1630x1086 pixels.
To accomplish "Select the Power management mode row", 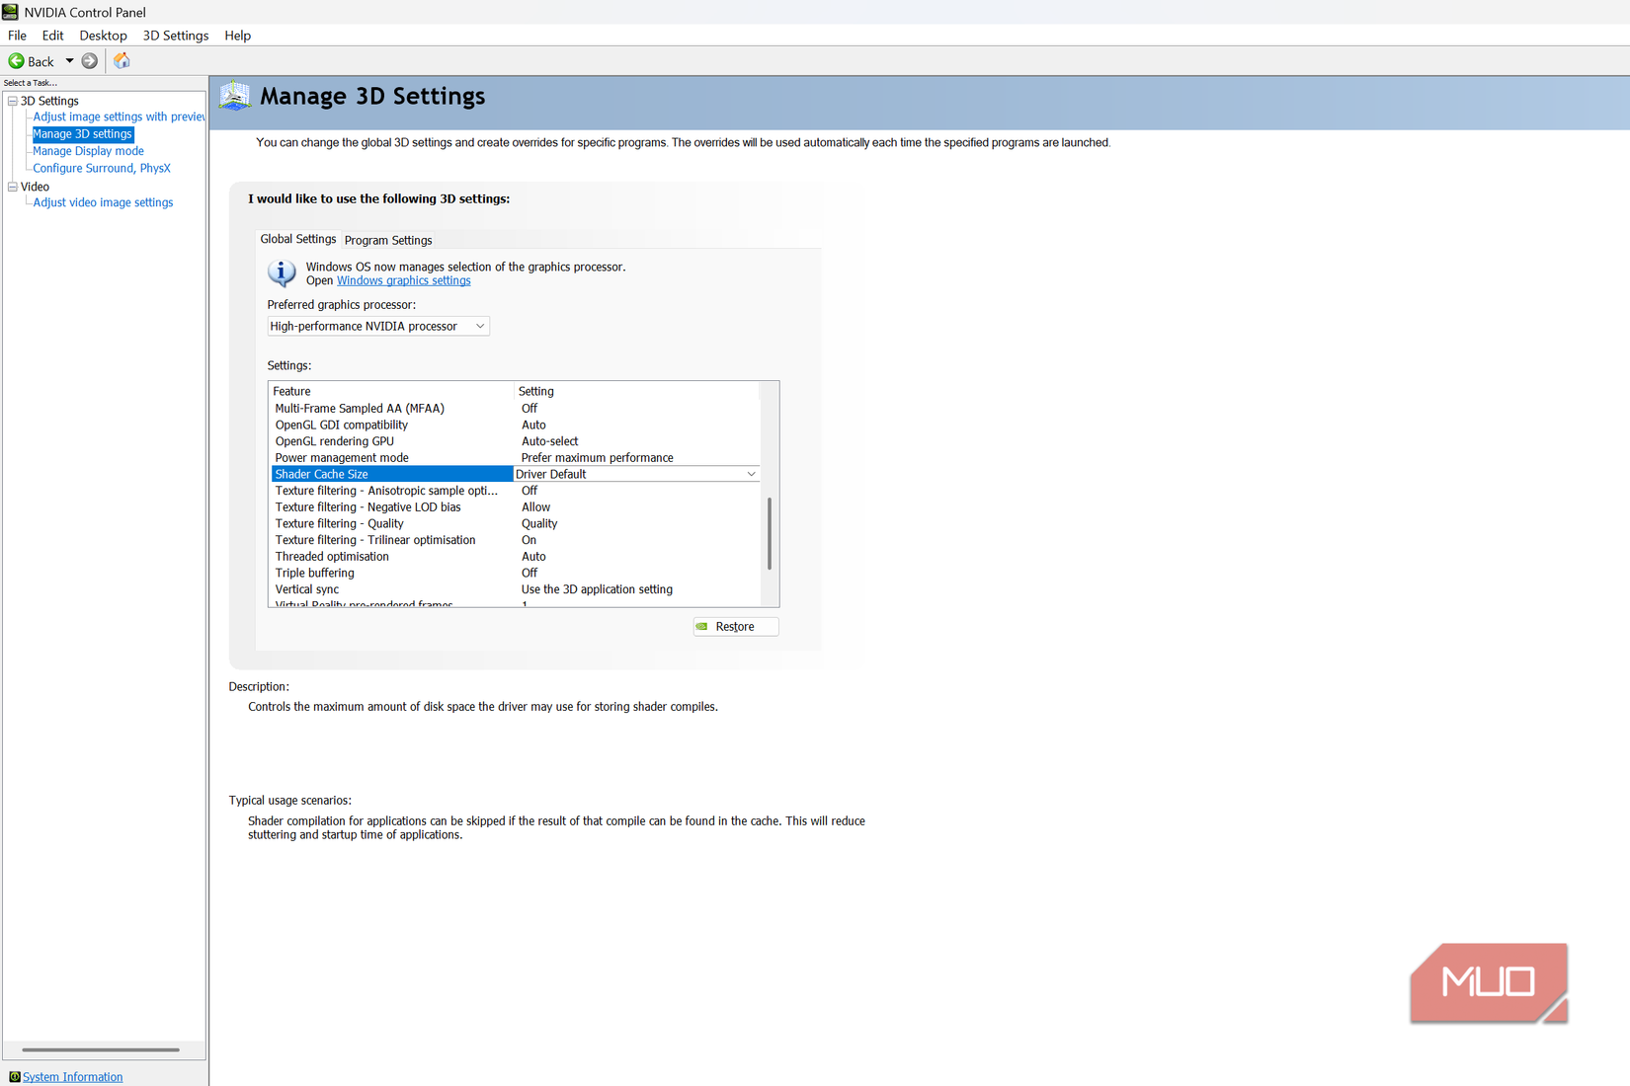I will 515,458.
